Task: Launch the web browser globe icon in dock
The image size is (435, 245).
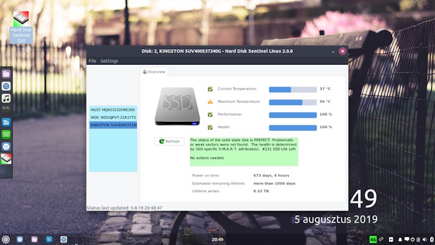Action: [x=6, y=86]
